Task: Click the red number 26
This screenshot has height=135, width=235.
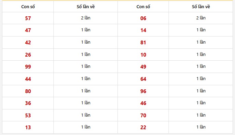Action: pyautogui.click(x=28, y=55)
